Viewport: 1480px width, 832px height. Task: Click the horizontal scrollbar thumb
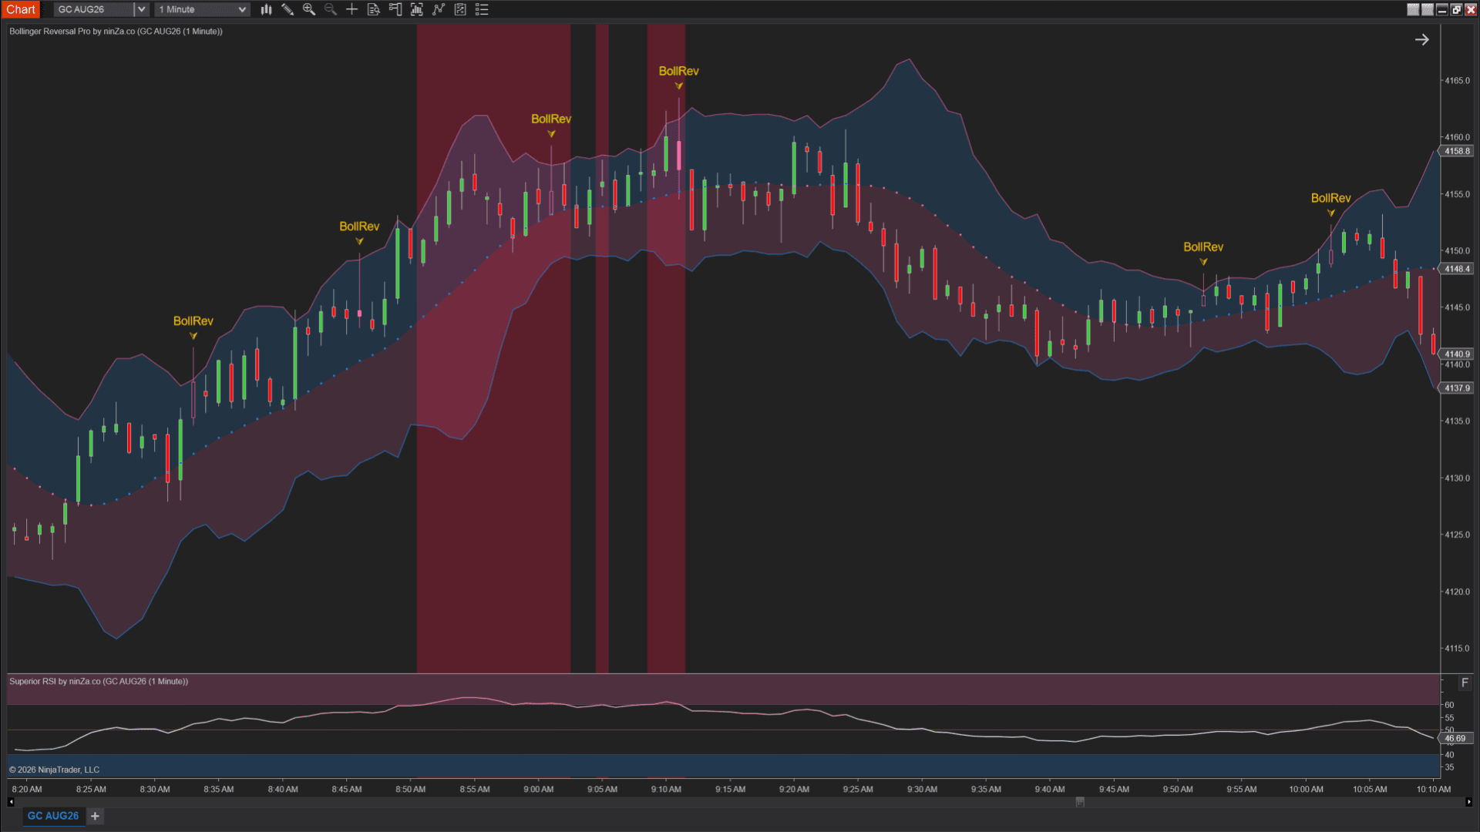[x=1080, y=802]
